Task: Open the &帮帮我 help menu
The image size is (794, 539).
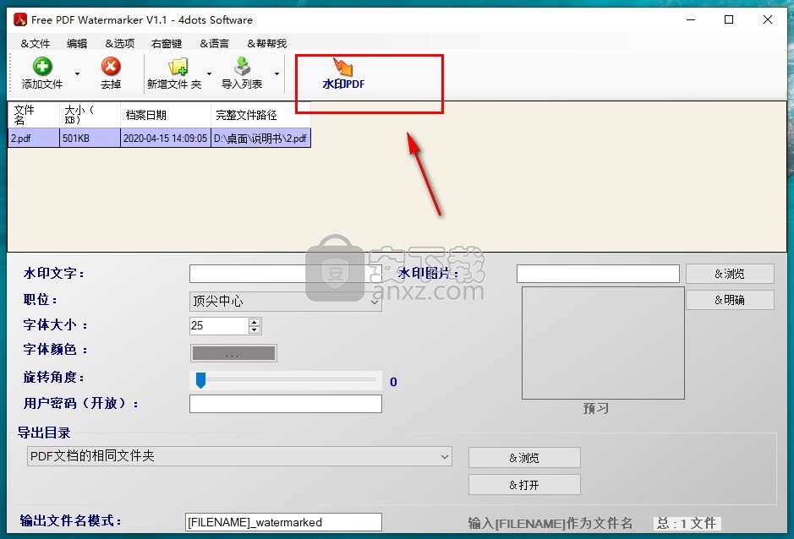Action: click(x=267, y=44)
